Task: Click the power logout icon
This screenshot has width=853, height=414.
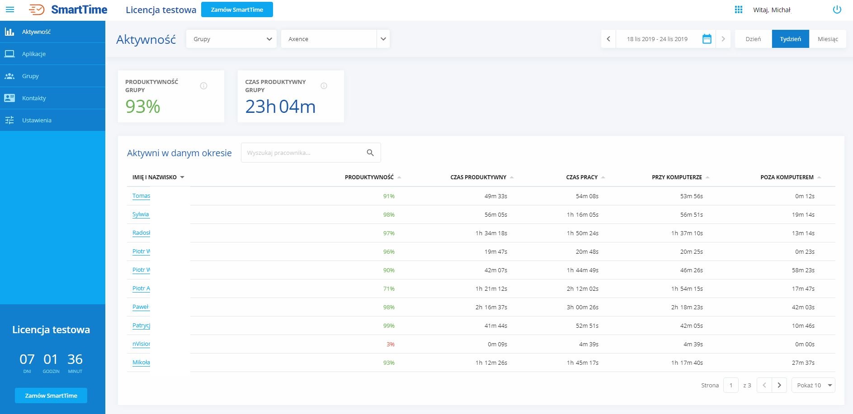Action: tap(837, 9)
